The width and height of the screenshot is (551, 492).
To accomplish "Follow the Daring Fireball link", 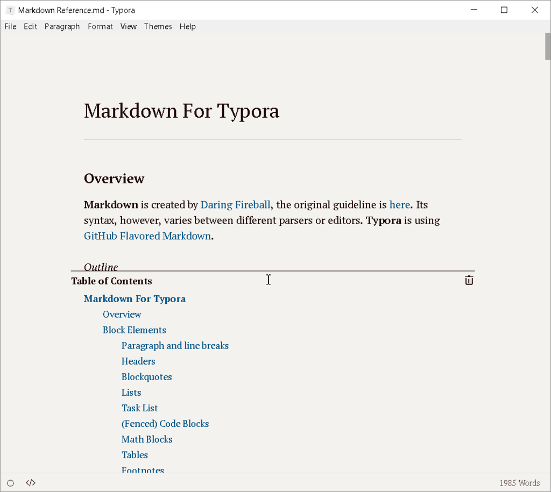I will [235, 204].
